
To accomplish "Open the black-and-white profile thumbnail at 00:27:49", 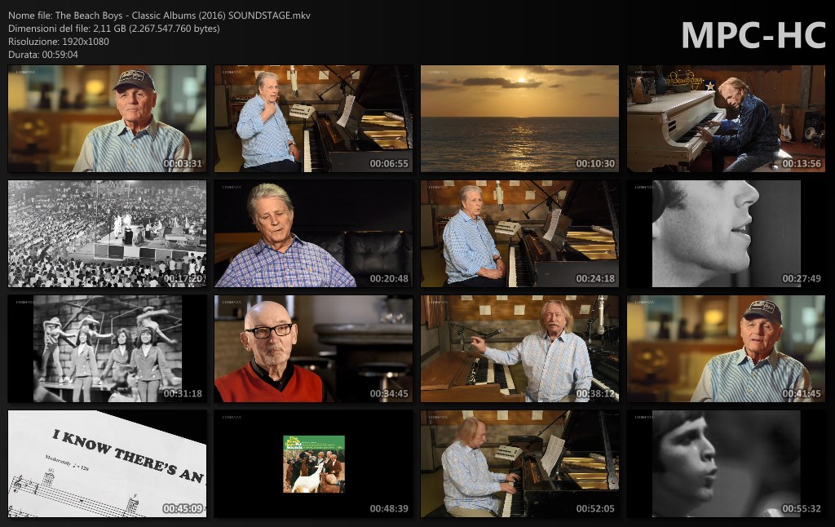I will (x=726, y=234).
